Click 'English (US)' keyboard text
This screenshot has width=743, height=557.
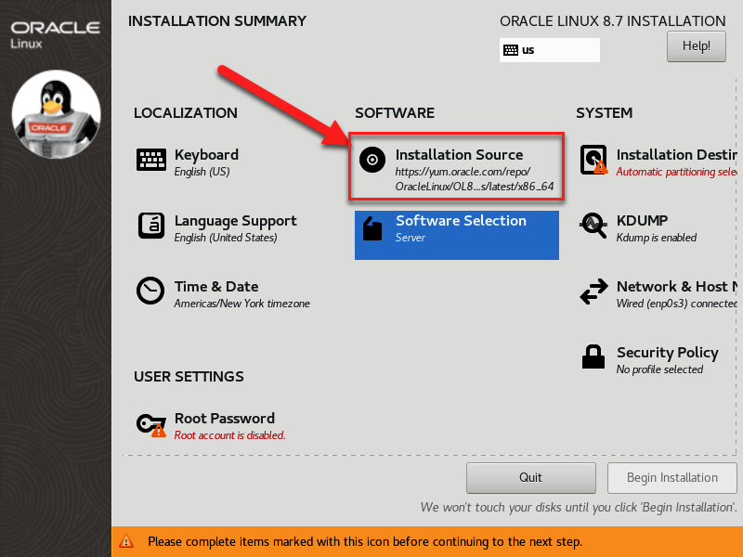[202, 172]
